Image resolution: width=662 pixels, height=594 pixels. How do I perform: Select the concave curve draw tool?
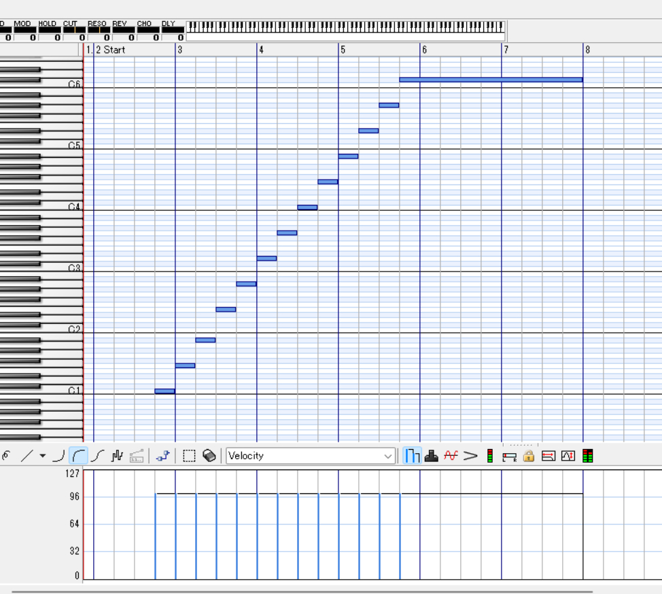(59, 456)
